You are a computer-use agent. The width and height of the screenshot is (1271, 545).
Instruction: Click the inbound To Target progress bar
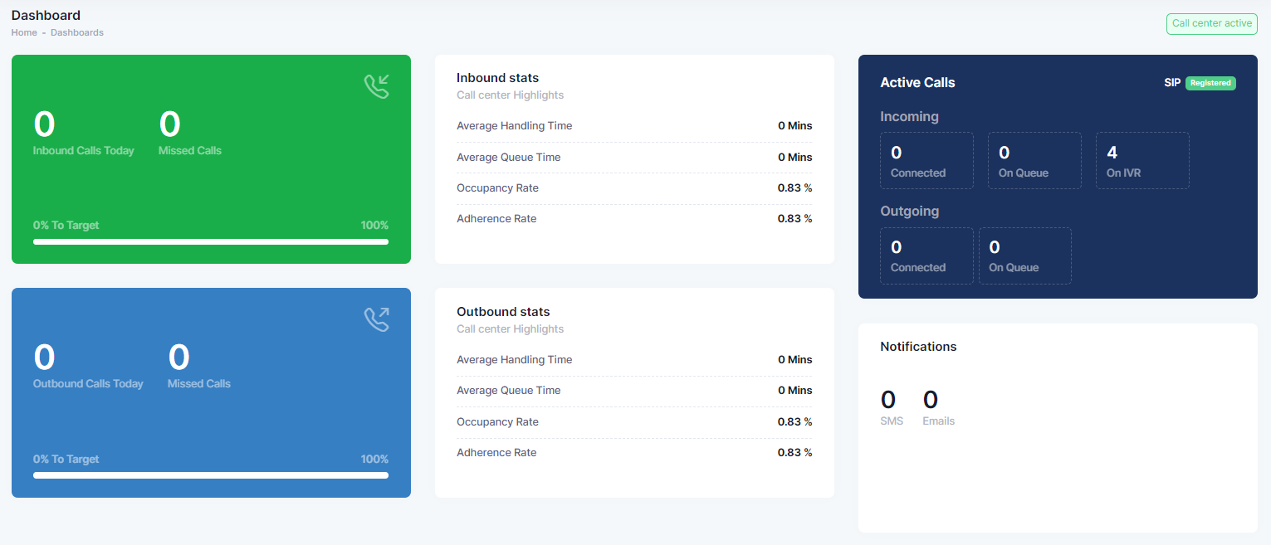pyautogui.click(x=211, y=241)
